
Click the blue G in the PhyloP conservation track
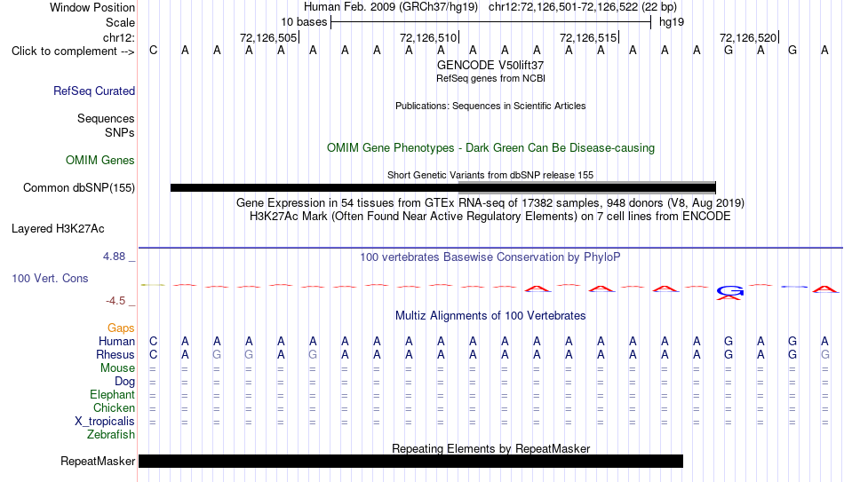pos(729,291)
